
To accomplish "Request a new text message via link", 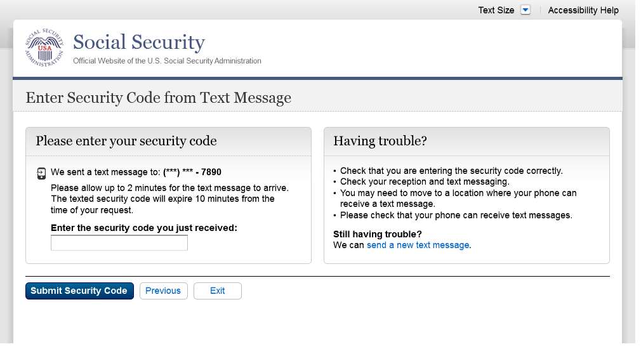I will [x=418, y=245].
